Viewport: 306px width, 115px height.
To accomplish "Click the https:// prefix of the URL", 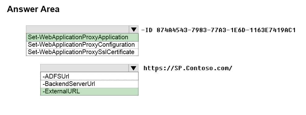I will coord(159,68).
